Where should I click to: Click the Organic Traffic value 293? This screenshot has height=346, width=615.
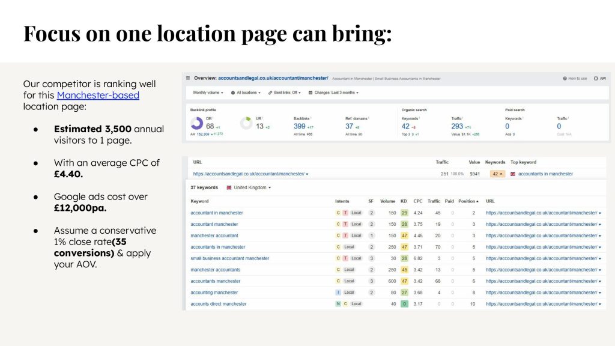(457, 126)
